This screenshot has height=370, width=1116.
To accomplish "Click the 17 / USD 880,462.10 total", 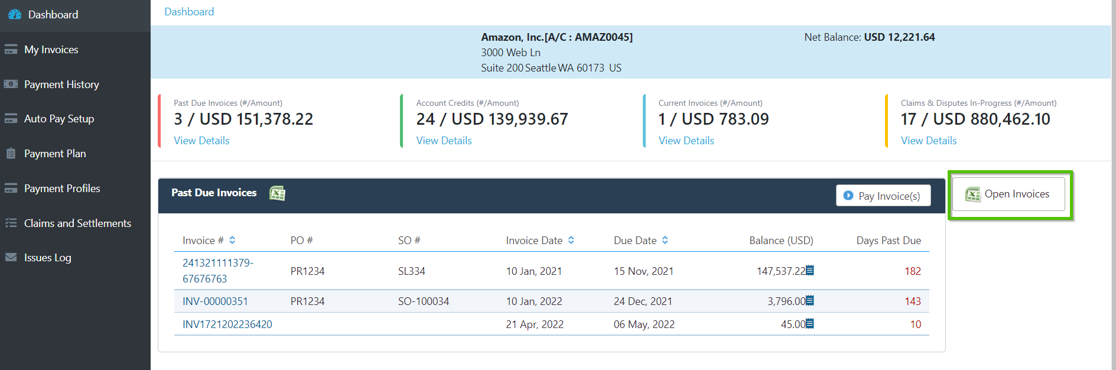I will pyautogui.click(x=975, y=119).
